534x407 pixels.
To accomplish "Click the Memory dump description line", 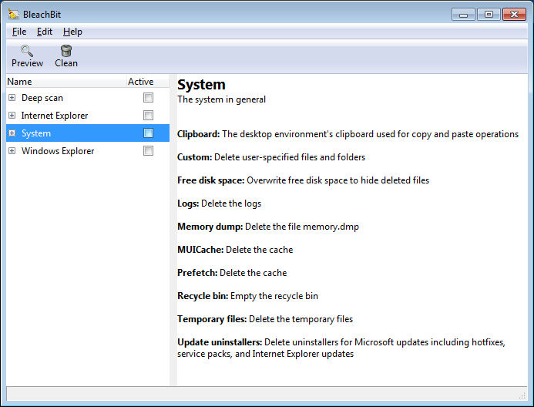I will point(268,227).
